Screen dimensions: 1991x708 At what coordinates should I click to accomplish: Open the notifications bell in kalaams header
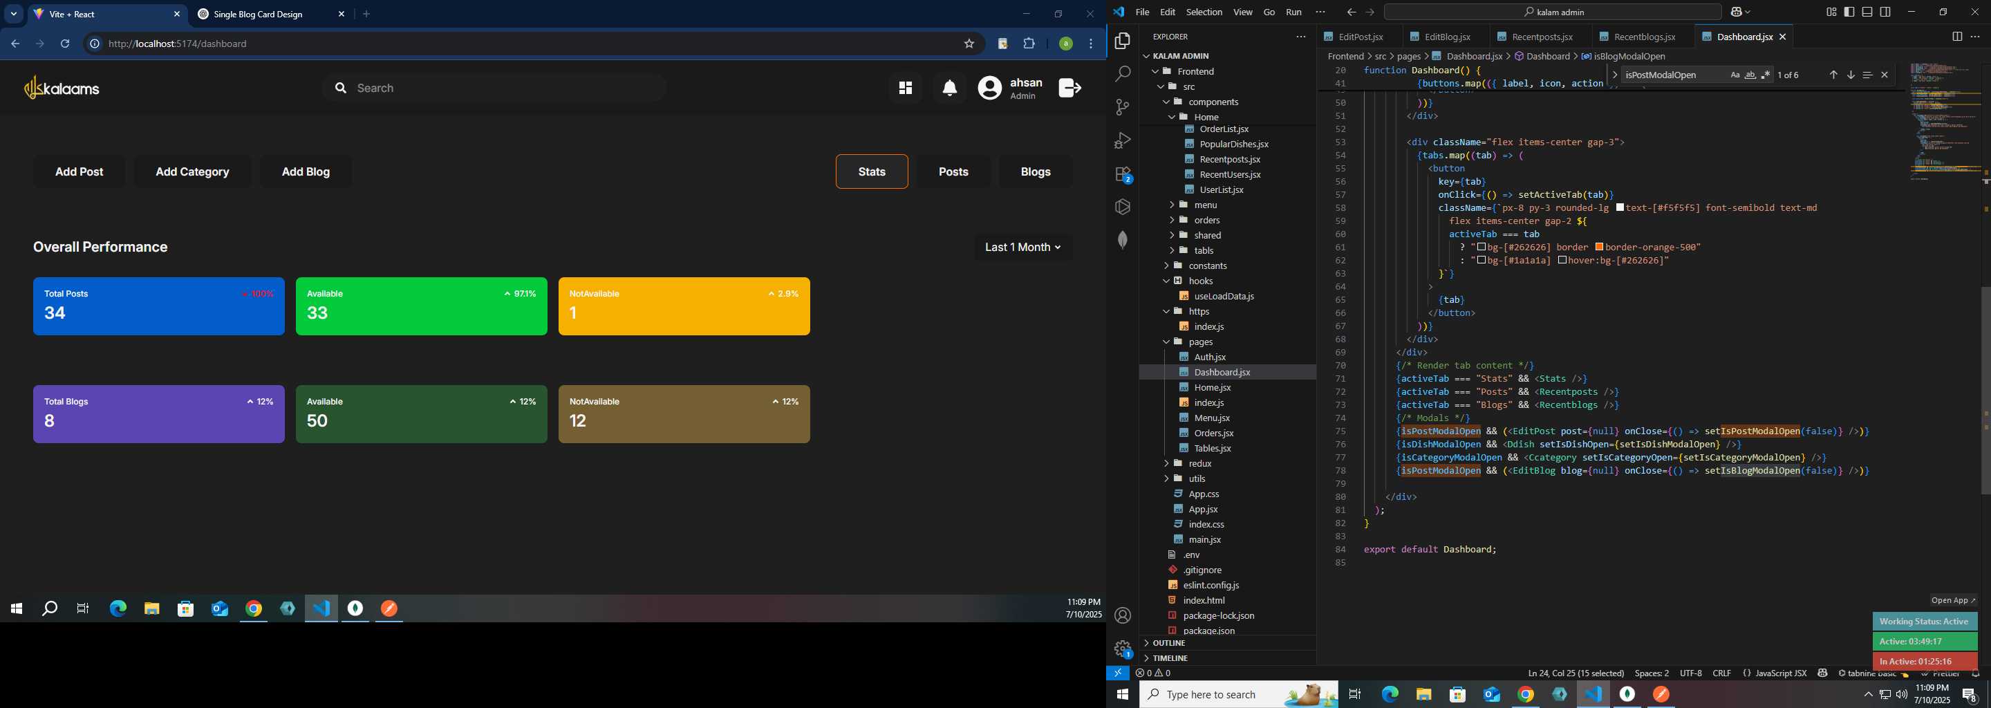click(x=950, y=88)
